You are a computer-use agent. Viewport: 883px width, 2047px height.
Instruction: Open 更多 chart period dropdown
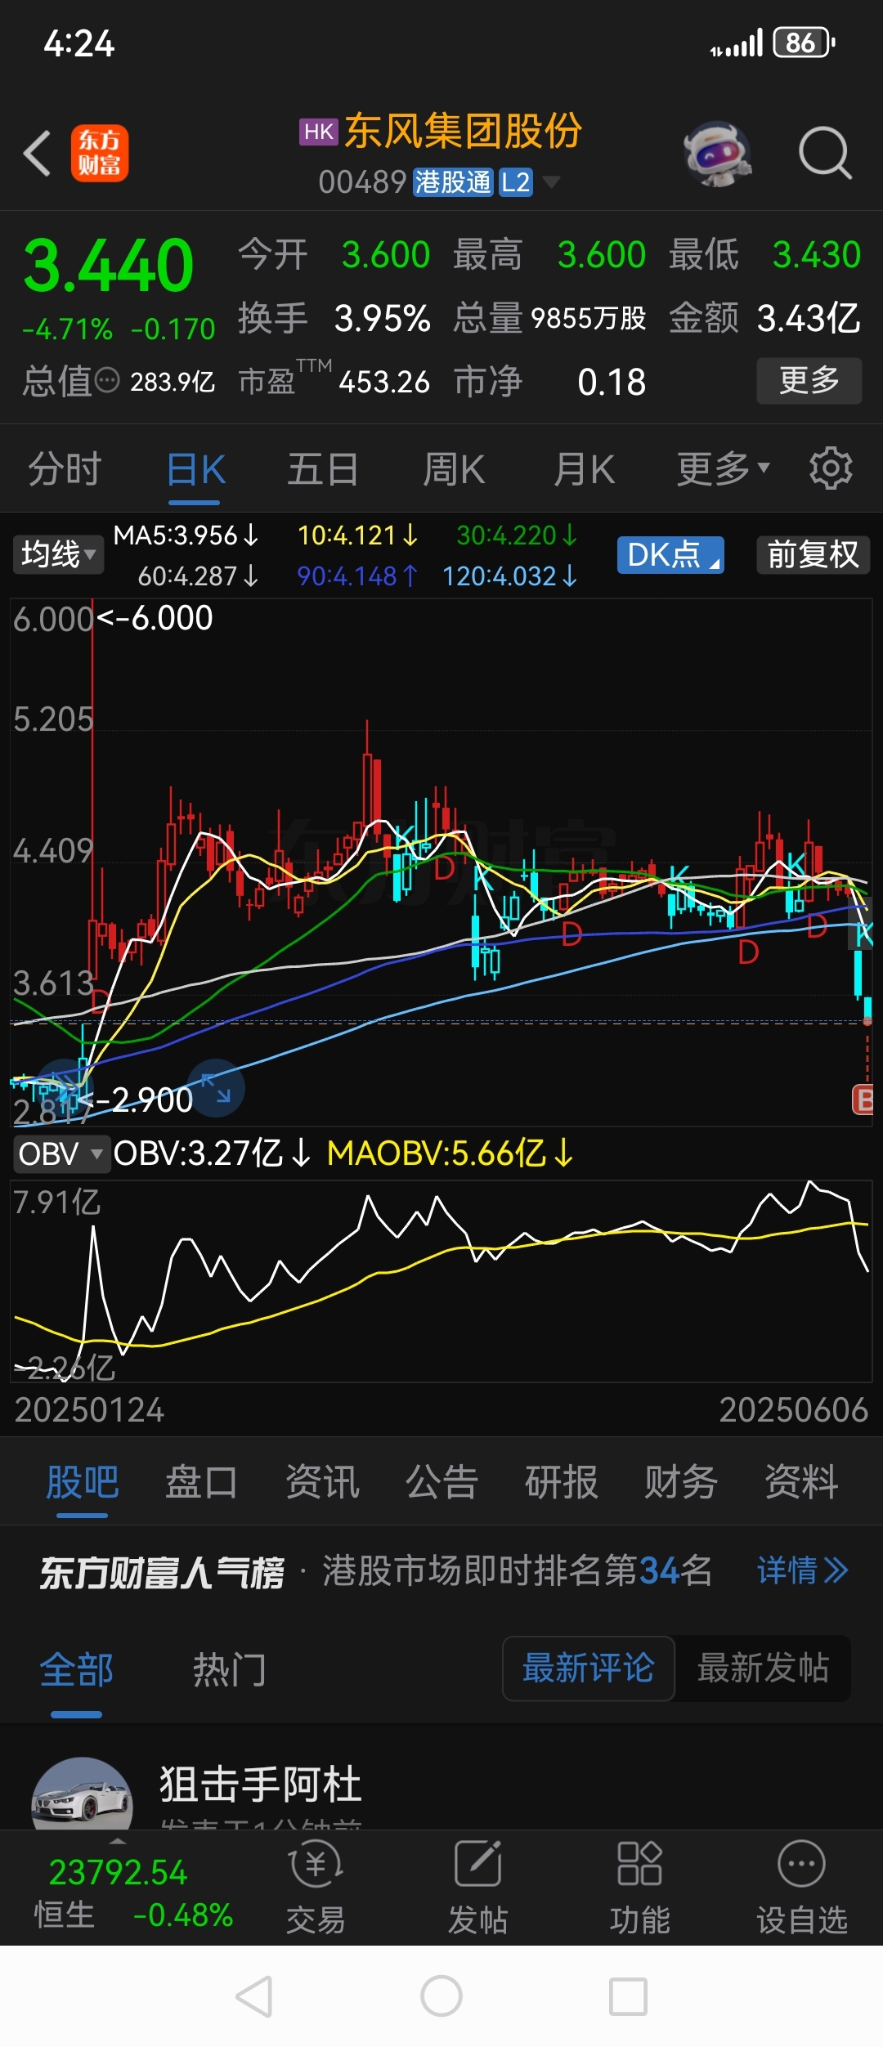coord(724,468)
